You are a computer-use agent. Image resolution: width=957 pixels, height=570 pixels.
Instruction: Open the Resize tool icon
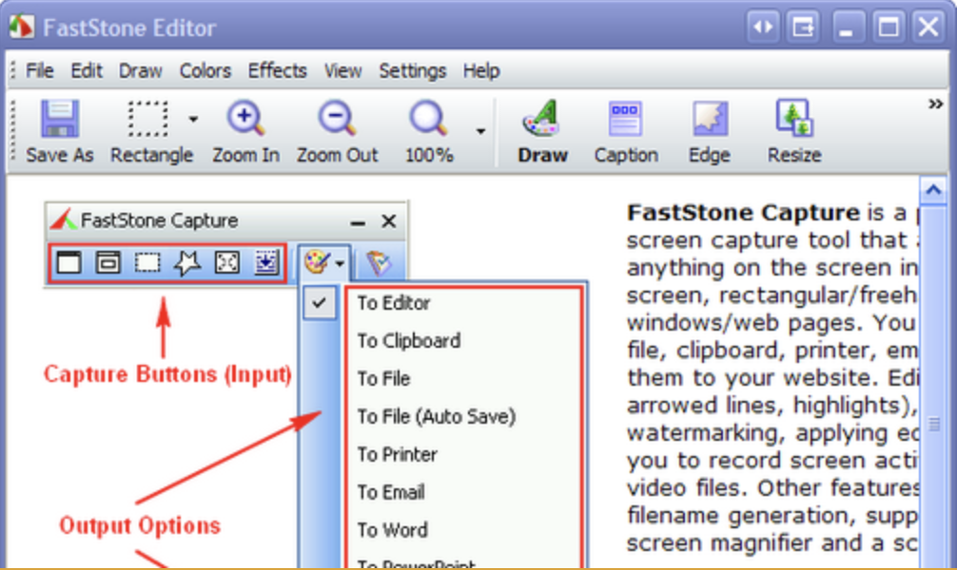[x=793, y=121]
